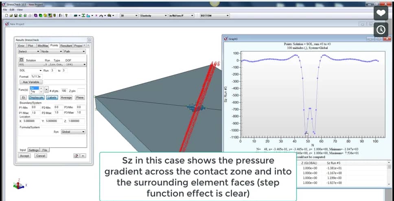The width and height of the screenshot is (394, 201).
Task: Switch to the Min/Max tab
Action: pos(43,46)
